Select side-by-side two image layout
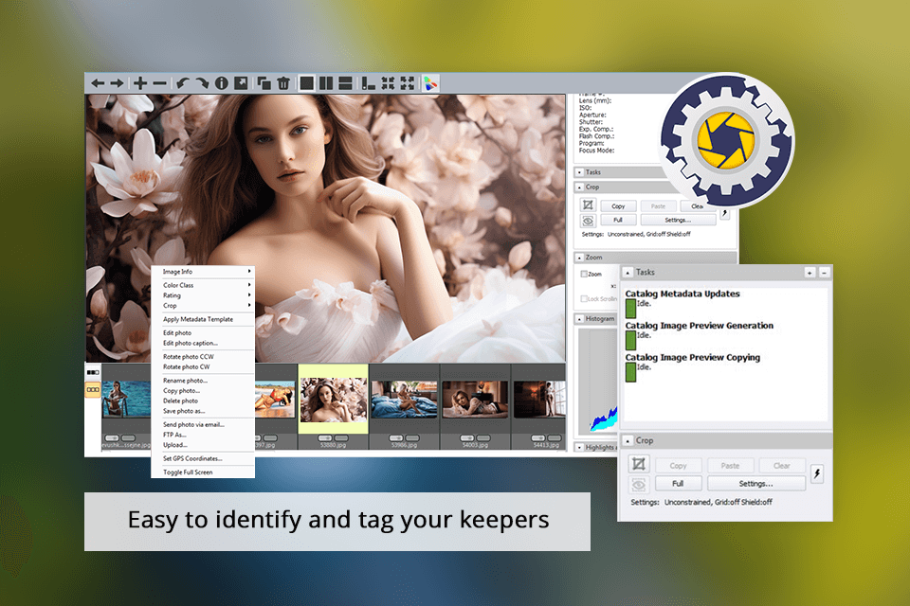This screenshot has width=910, height=606. click(x=326, y=83)
